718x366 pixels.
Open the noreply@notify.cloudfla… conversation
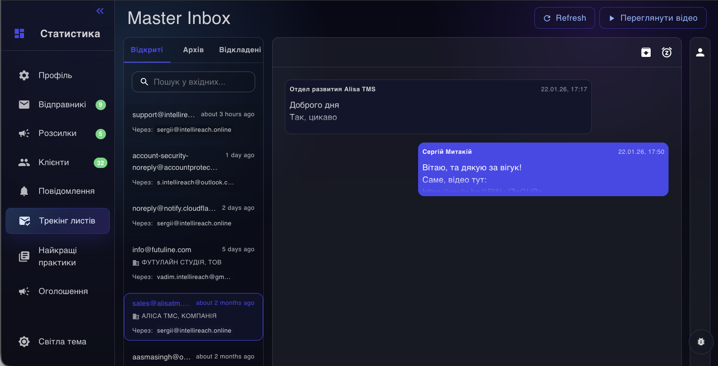point(194,215)
